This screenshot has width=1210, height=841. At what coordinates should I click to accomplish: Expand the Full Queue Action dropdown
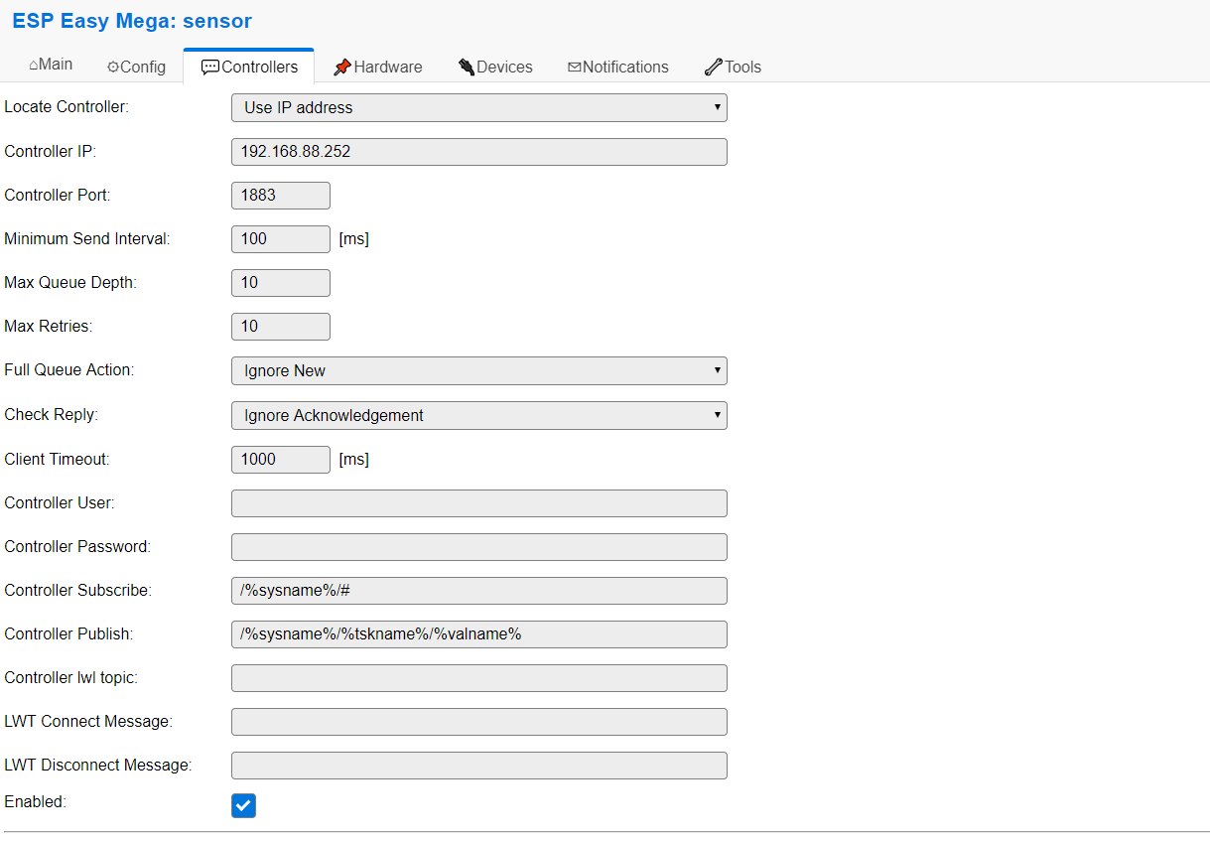(x=479, y=370)
